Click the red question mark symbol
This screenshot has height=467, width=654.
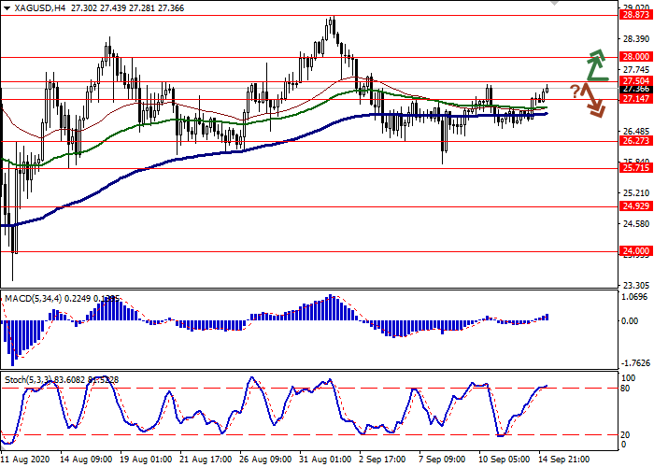(575, 91)
